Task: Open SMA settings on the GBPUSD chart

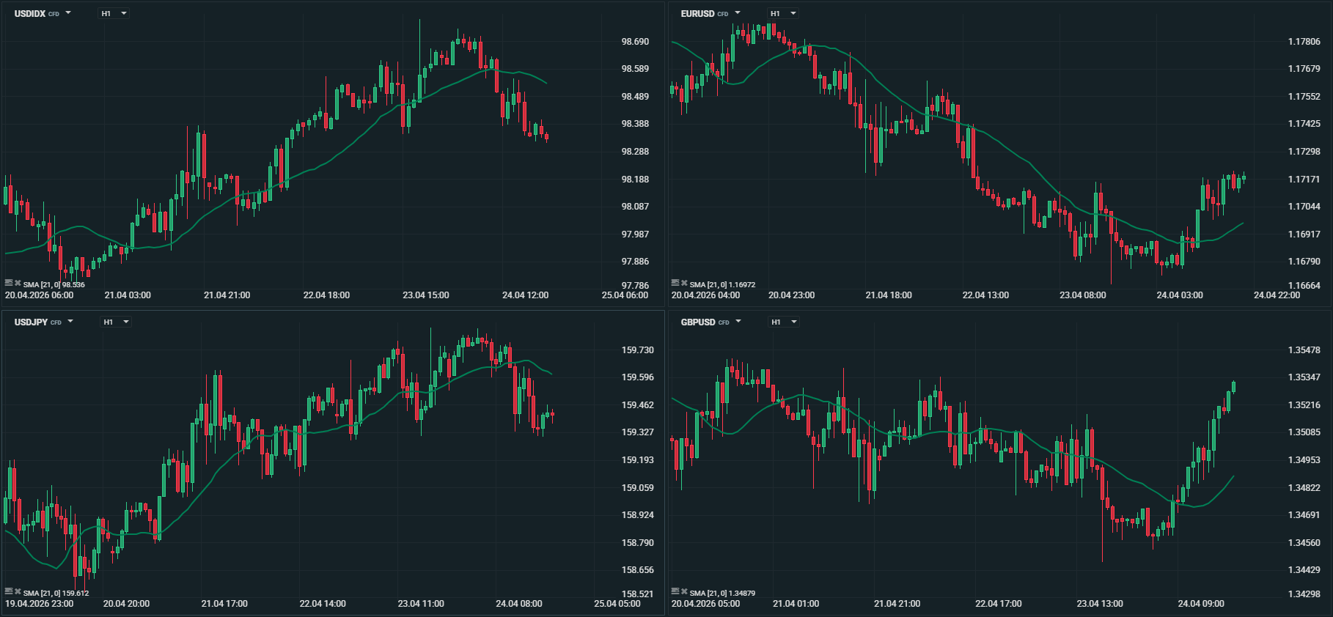Action: 675,592
